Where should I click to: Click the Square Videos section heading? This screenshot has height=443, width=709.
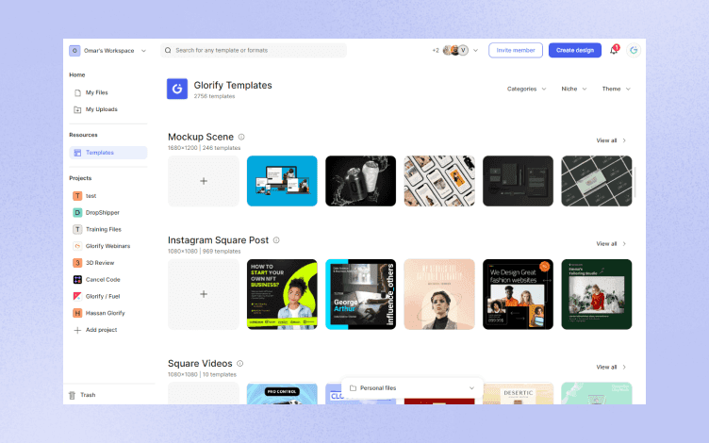[x=200, y=363]
